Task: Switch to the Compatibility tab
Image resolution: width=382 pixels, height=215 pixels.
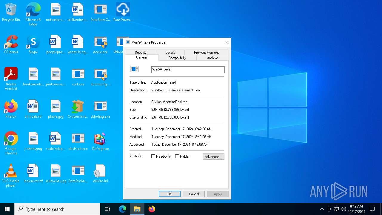Action: point(177,58)
